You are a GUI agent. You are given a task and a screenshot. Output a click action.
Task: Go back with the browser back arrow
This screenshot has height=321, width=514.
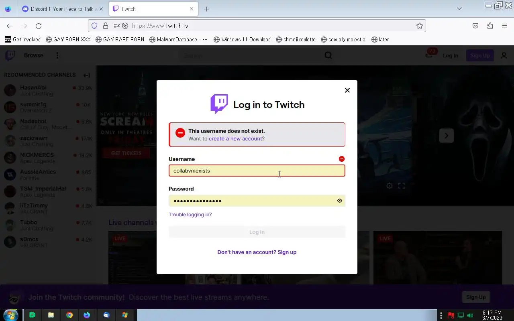coord(10,26)
